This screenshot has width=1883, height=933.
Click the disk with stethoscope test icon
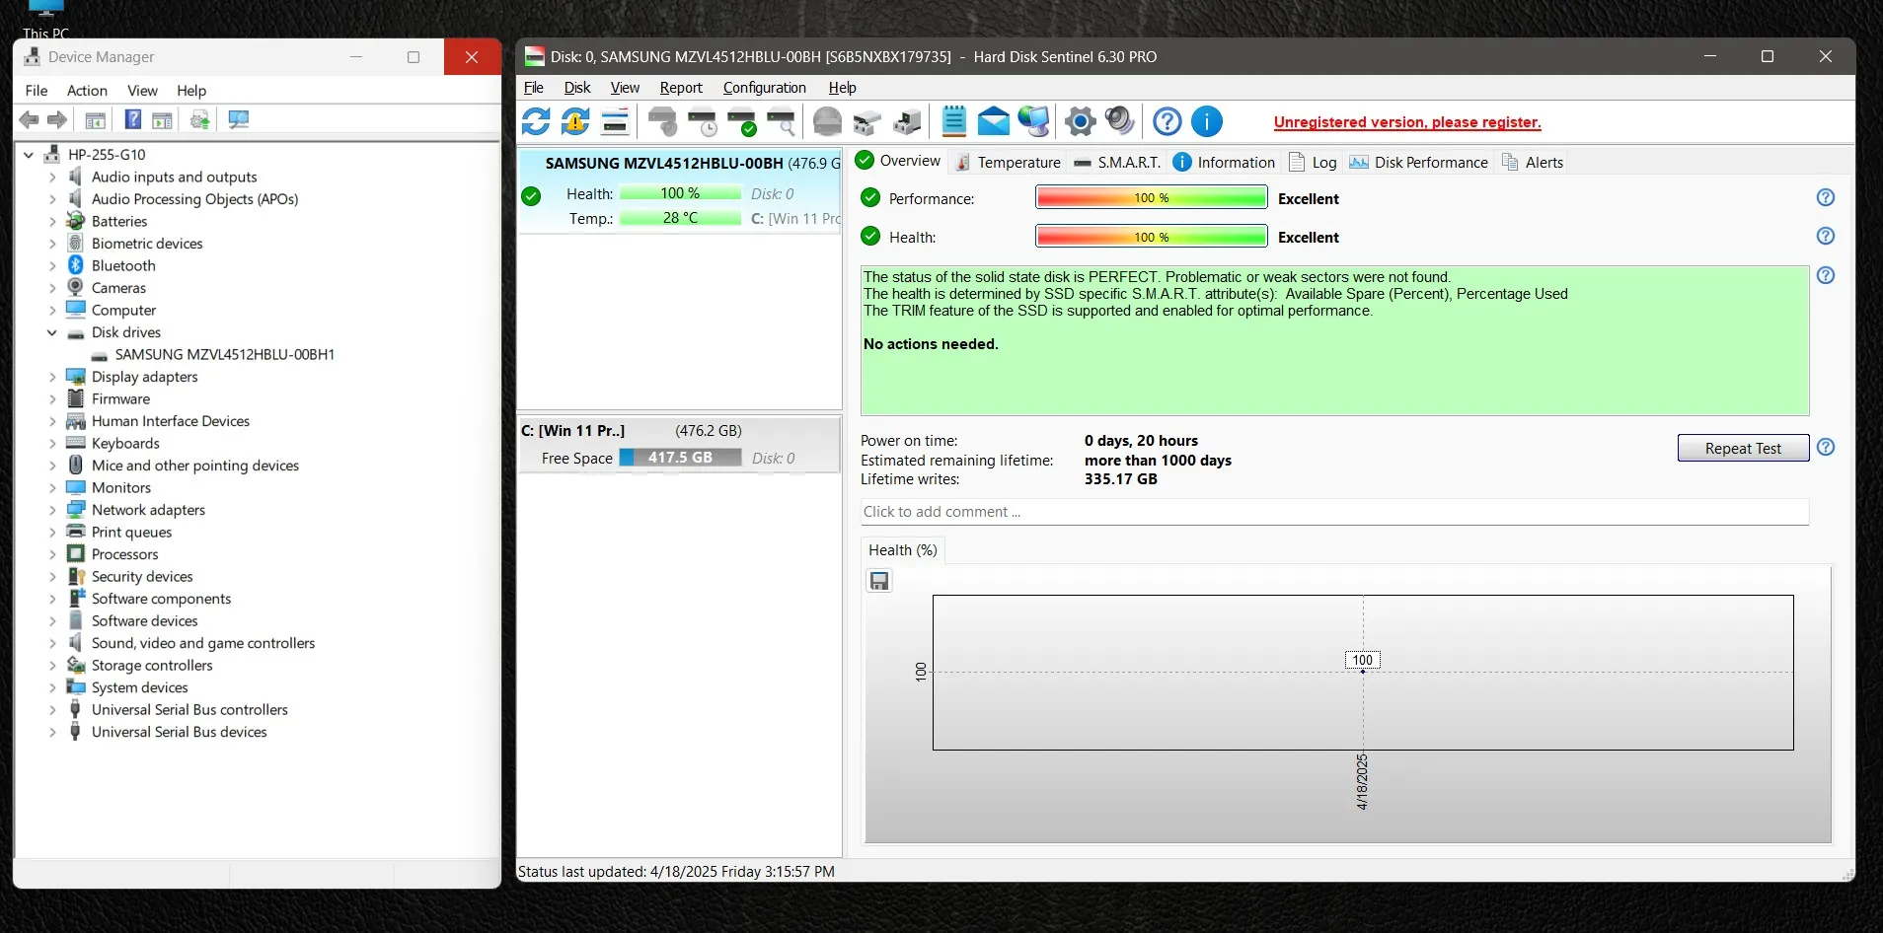point(663,121)
